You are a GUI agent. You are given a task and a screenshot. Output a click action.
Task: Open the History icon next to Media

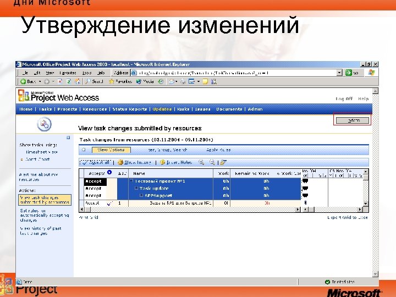tap(161, 81)
